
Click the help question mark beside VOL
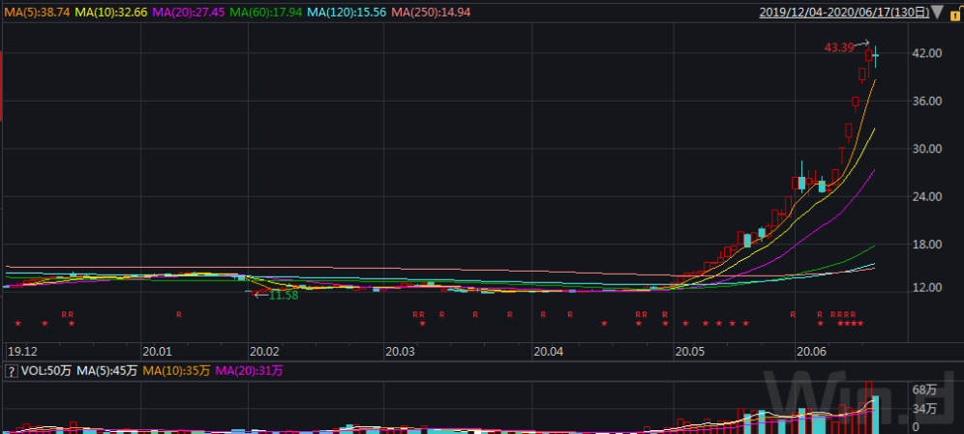coord(12,370)
